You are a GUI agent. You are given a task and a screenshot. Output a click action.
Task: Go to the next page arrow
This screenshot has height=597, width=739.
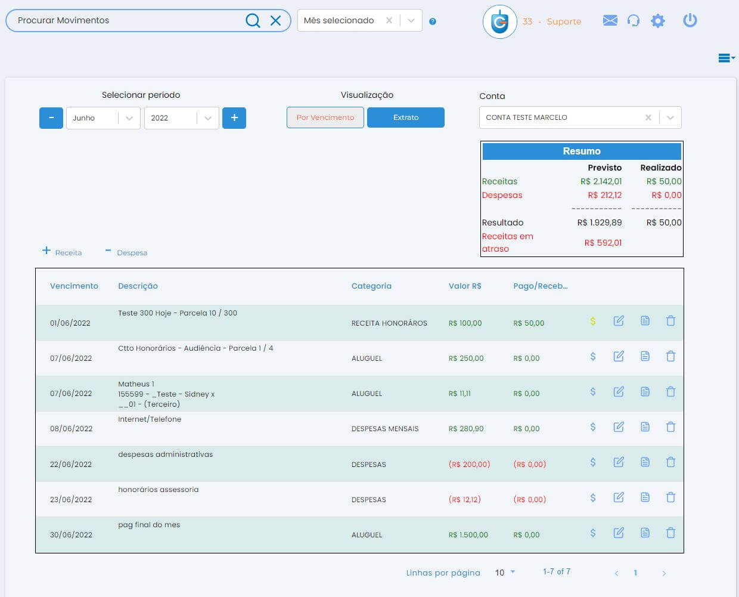(664, 573)
